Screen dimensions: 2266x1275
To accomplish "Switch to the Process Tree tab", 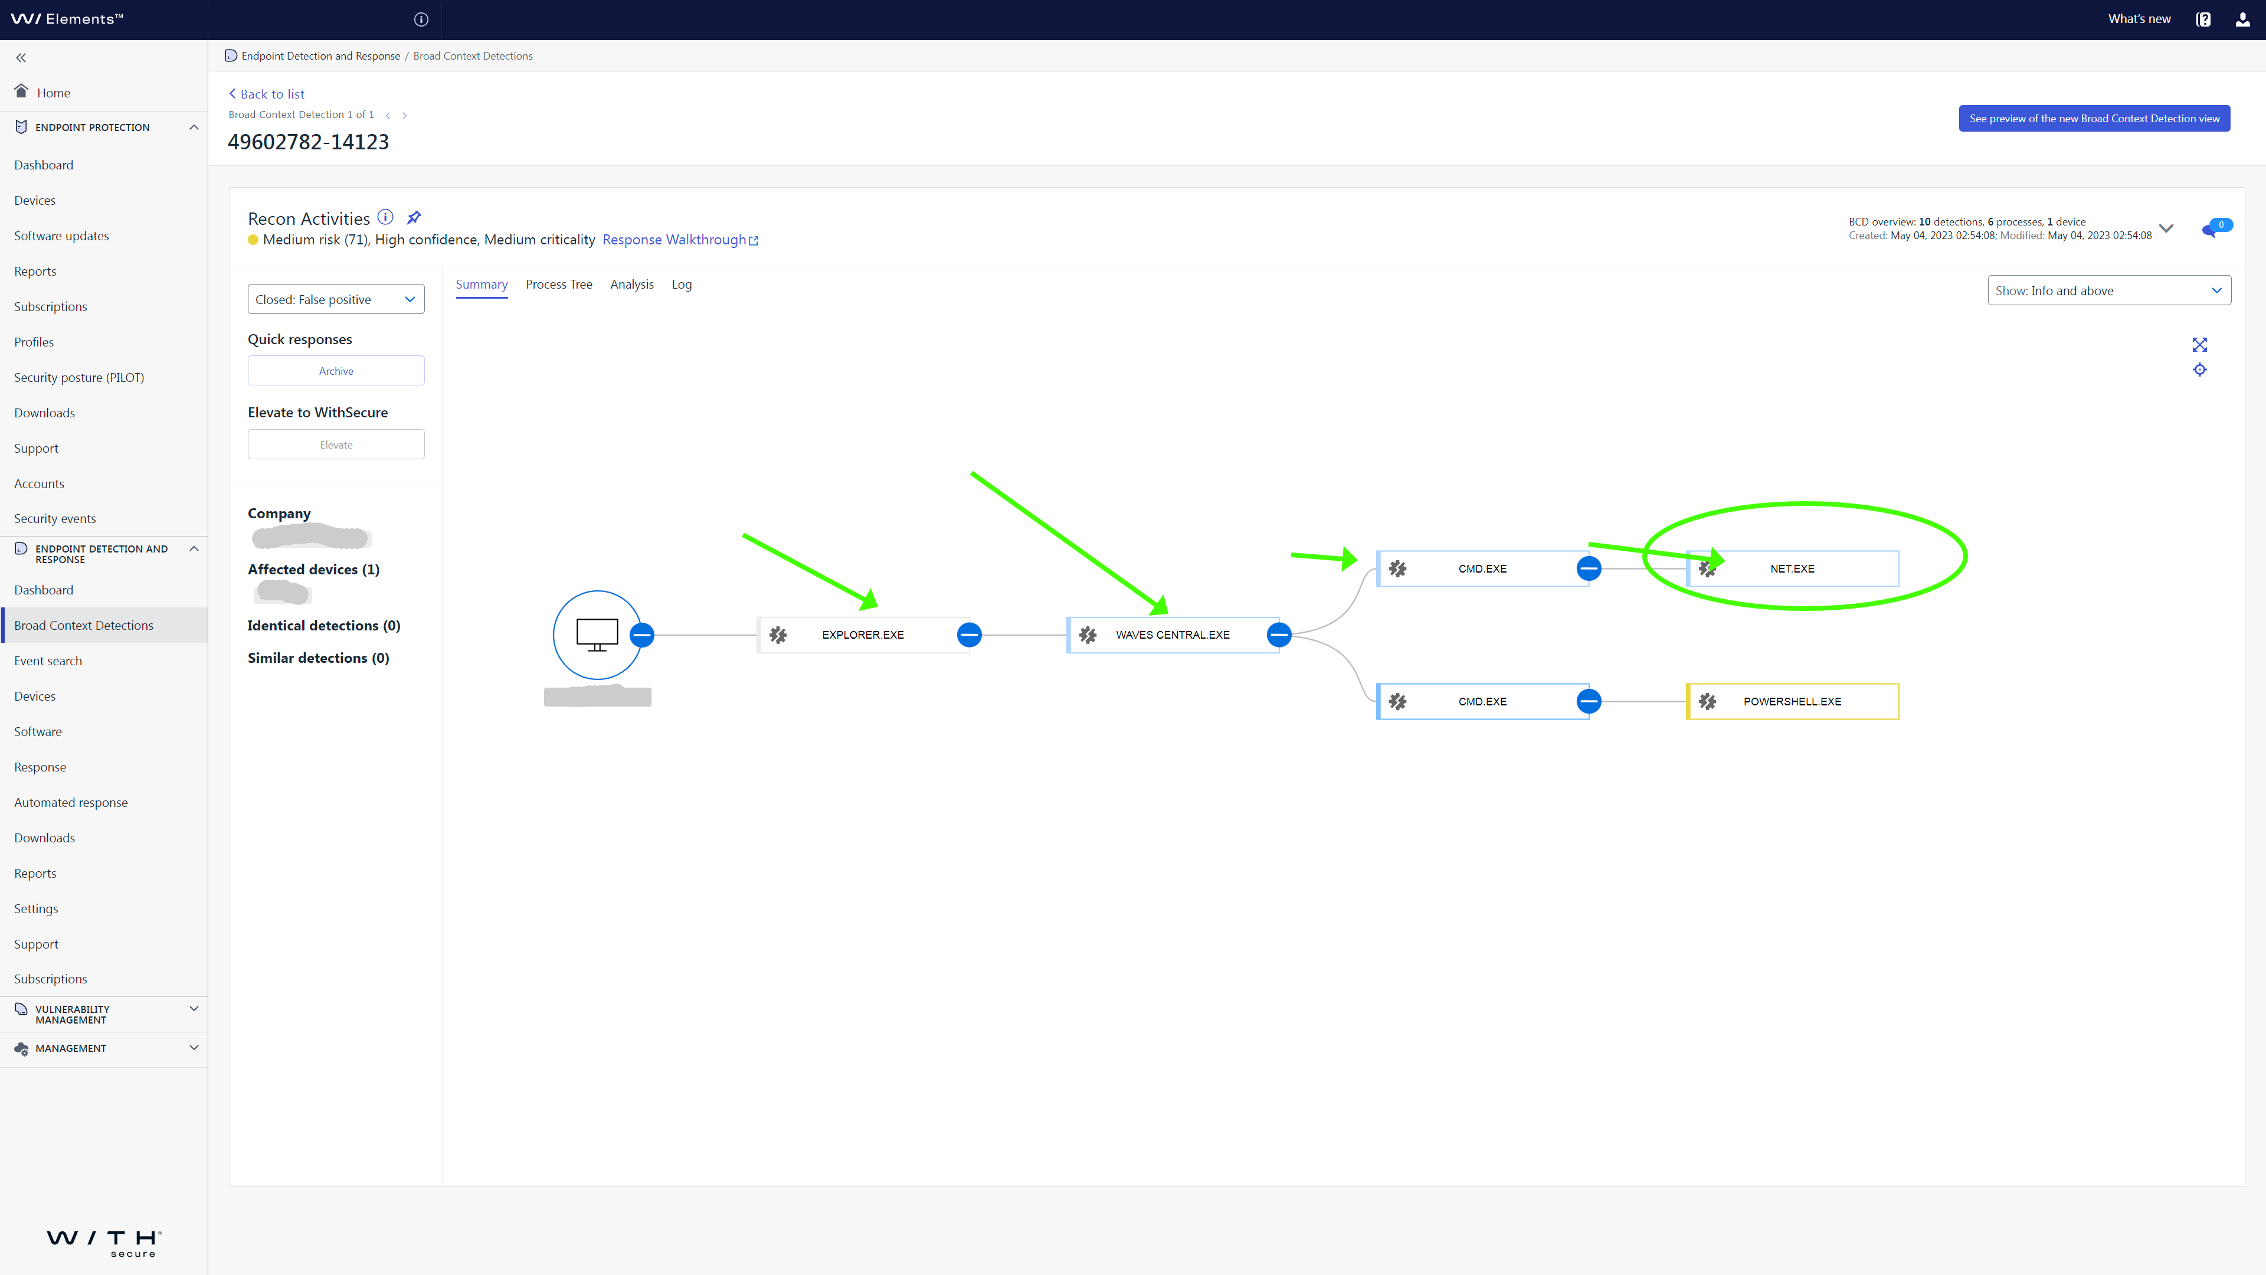I will click(x=559, y=284).
